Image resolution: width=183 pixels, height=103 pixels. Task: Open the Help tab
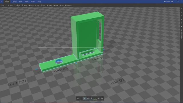click(x=39, y=2)
